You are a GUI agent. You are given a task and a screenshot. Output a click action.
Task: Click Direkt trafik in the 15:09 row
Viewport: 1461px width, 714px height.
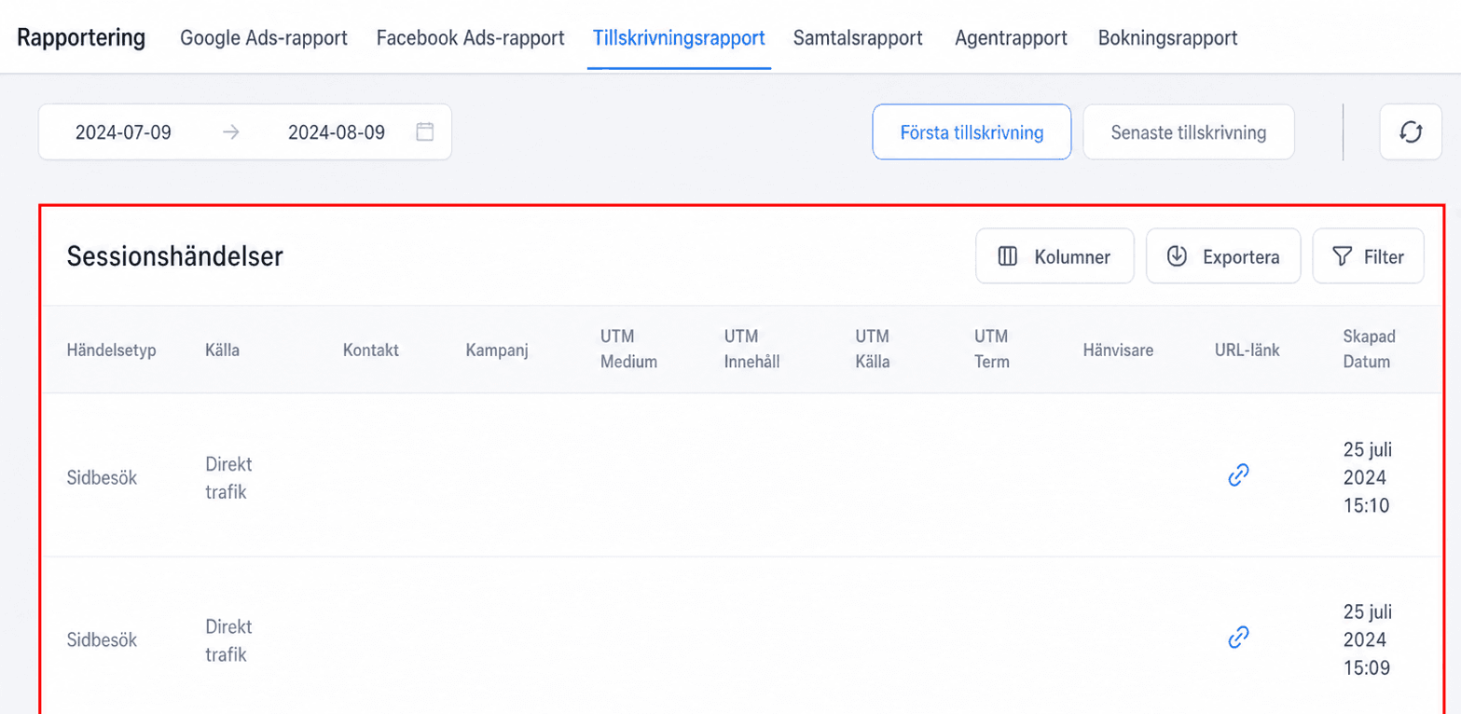point(228,640)
